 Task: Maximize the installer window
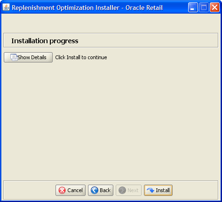tap(204, 8)
